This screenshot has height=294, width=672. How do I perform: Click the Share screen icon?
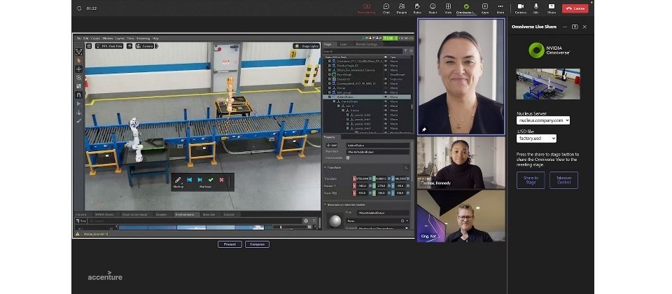(x=552, y=7)
